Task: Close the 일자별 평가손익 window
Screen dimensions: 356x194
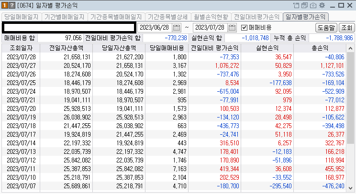Action: [350, 5]
